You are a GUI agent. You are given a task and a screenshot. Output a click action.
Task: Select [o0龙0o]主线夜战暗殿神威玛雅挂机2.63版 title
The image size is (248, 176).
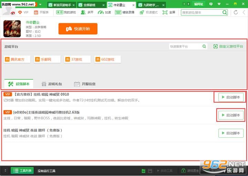(x=46, y=112)
